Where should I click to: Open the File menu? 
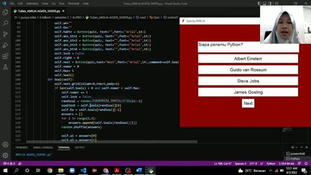click(12, 3)
